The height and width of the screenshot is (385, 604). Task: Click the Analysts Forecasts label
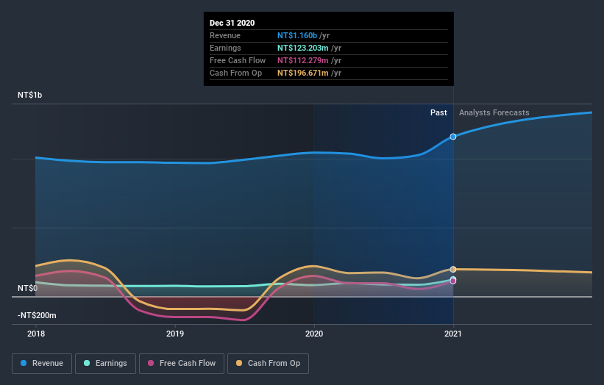point(494,112)
